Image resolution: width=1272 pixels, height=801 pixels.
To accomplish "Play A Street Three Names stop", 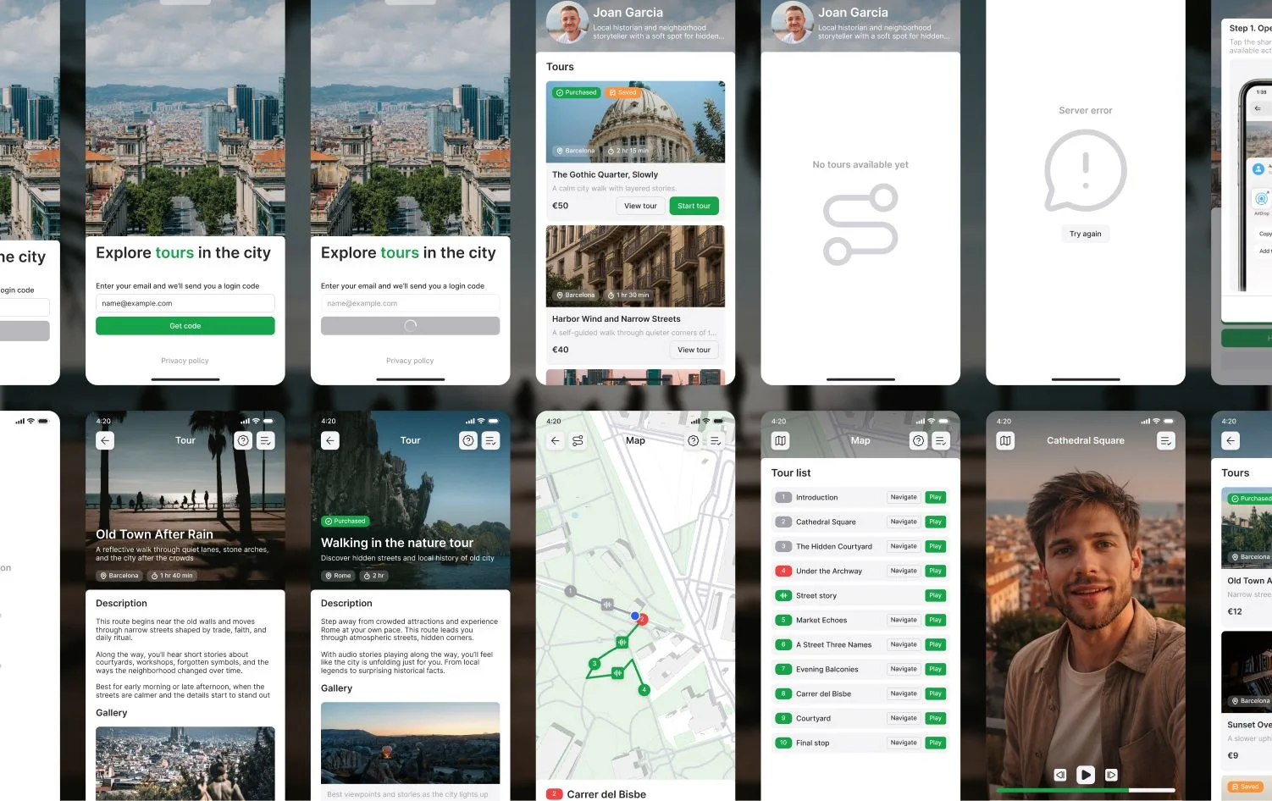I will 936,644.
